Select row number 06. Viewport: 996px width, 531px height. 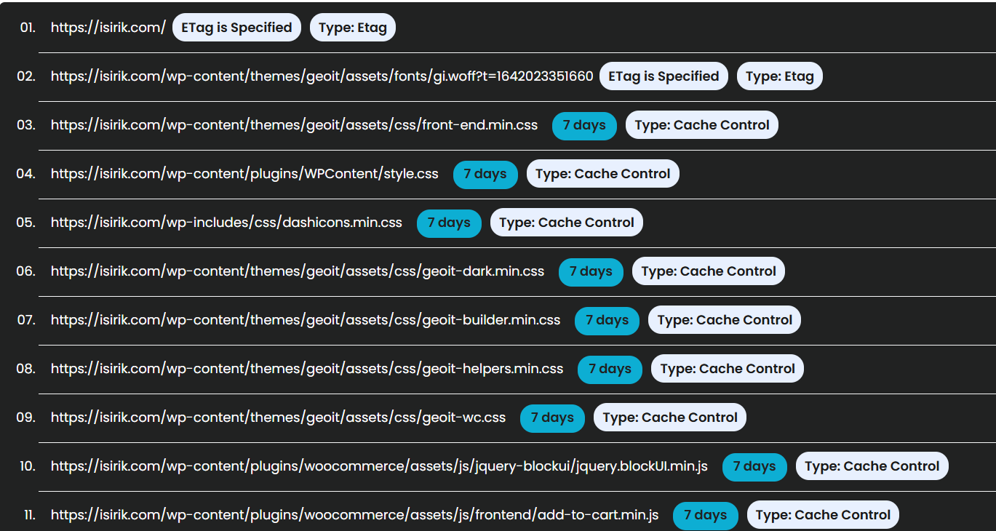click(x=26, y=271)
